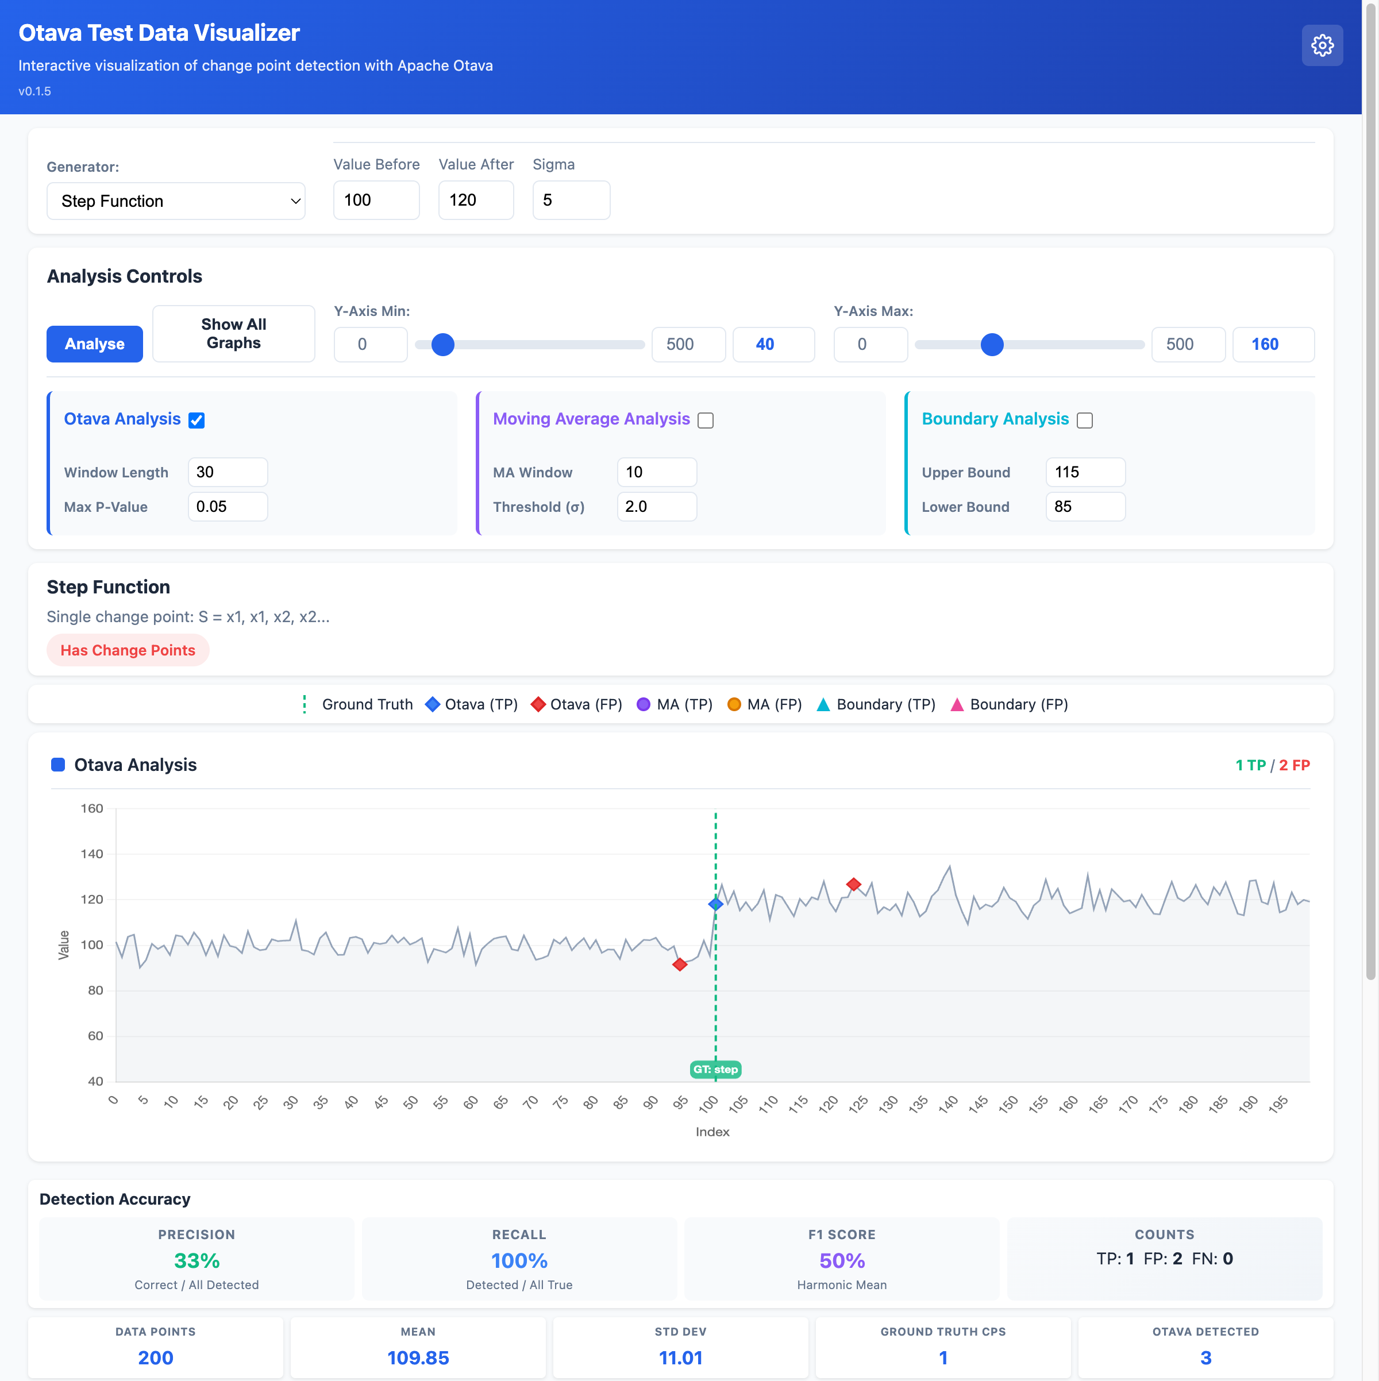Screen dimensions: 1379x1381
Task: Click the Counts 'TP: 1 FP: 2 FN: 0' text
Action: (1165, 1259)
